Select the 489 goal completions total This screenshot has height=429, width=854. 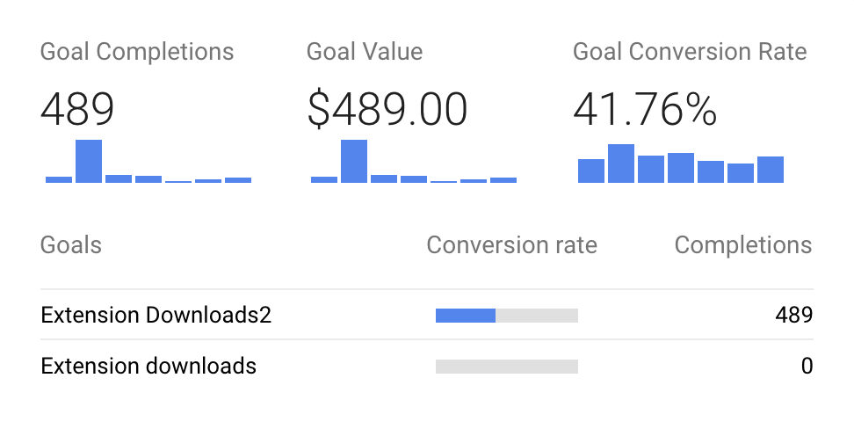(77, 110)
